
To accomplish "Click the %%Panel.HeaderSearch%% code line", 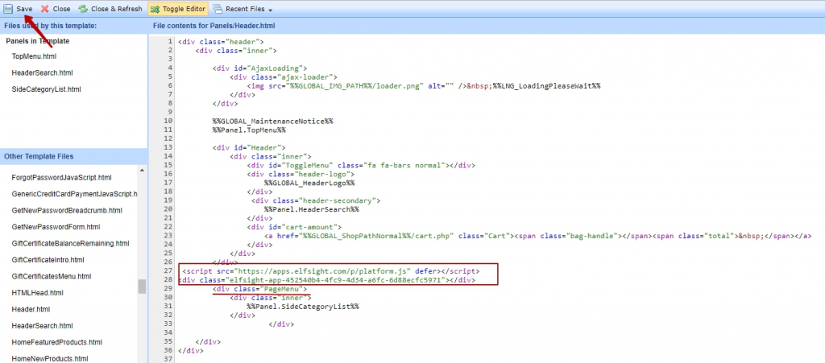I will point(312,209).
